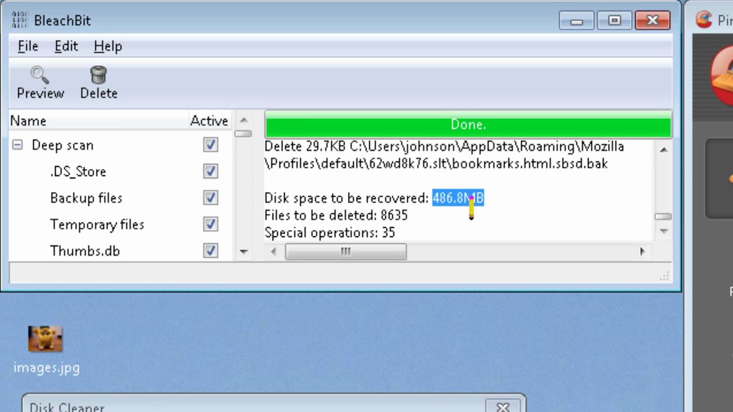Click cleaner list scroll down arrow
The height and width of the screenshot is (412, 733).
243,251
